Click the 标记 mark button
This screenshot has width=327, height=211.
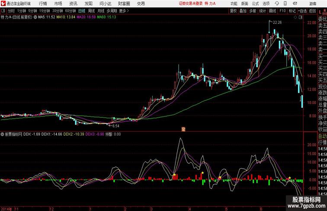pyautogui.click(x=292, y=11)
